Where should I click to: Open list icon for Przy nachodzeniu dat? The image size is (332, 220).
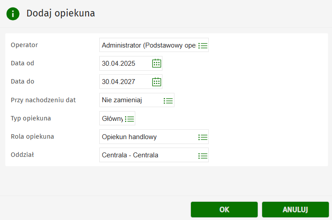pos(168,100)
